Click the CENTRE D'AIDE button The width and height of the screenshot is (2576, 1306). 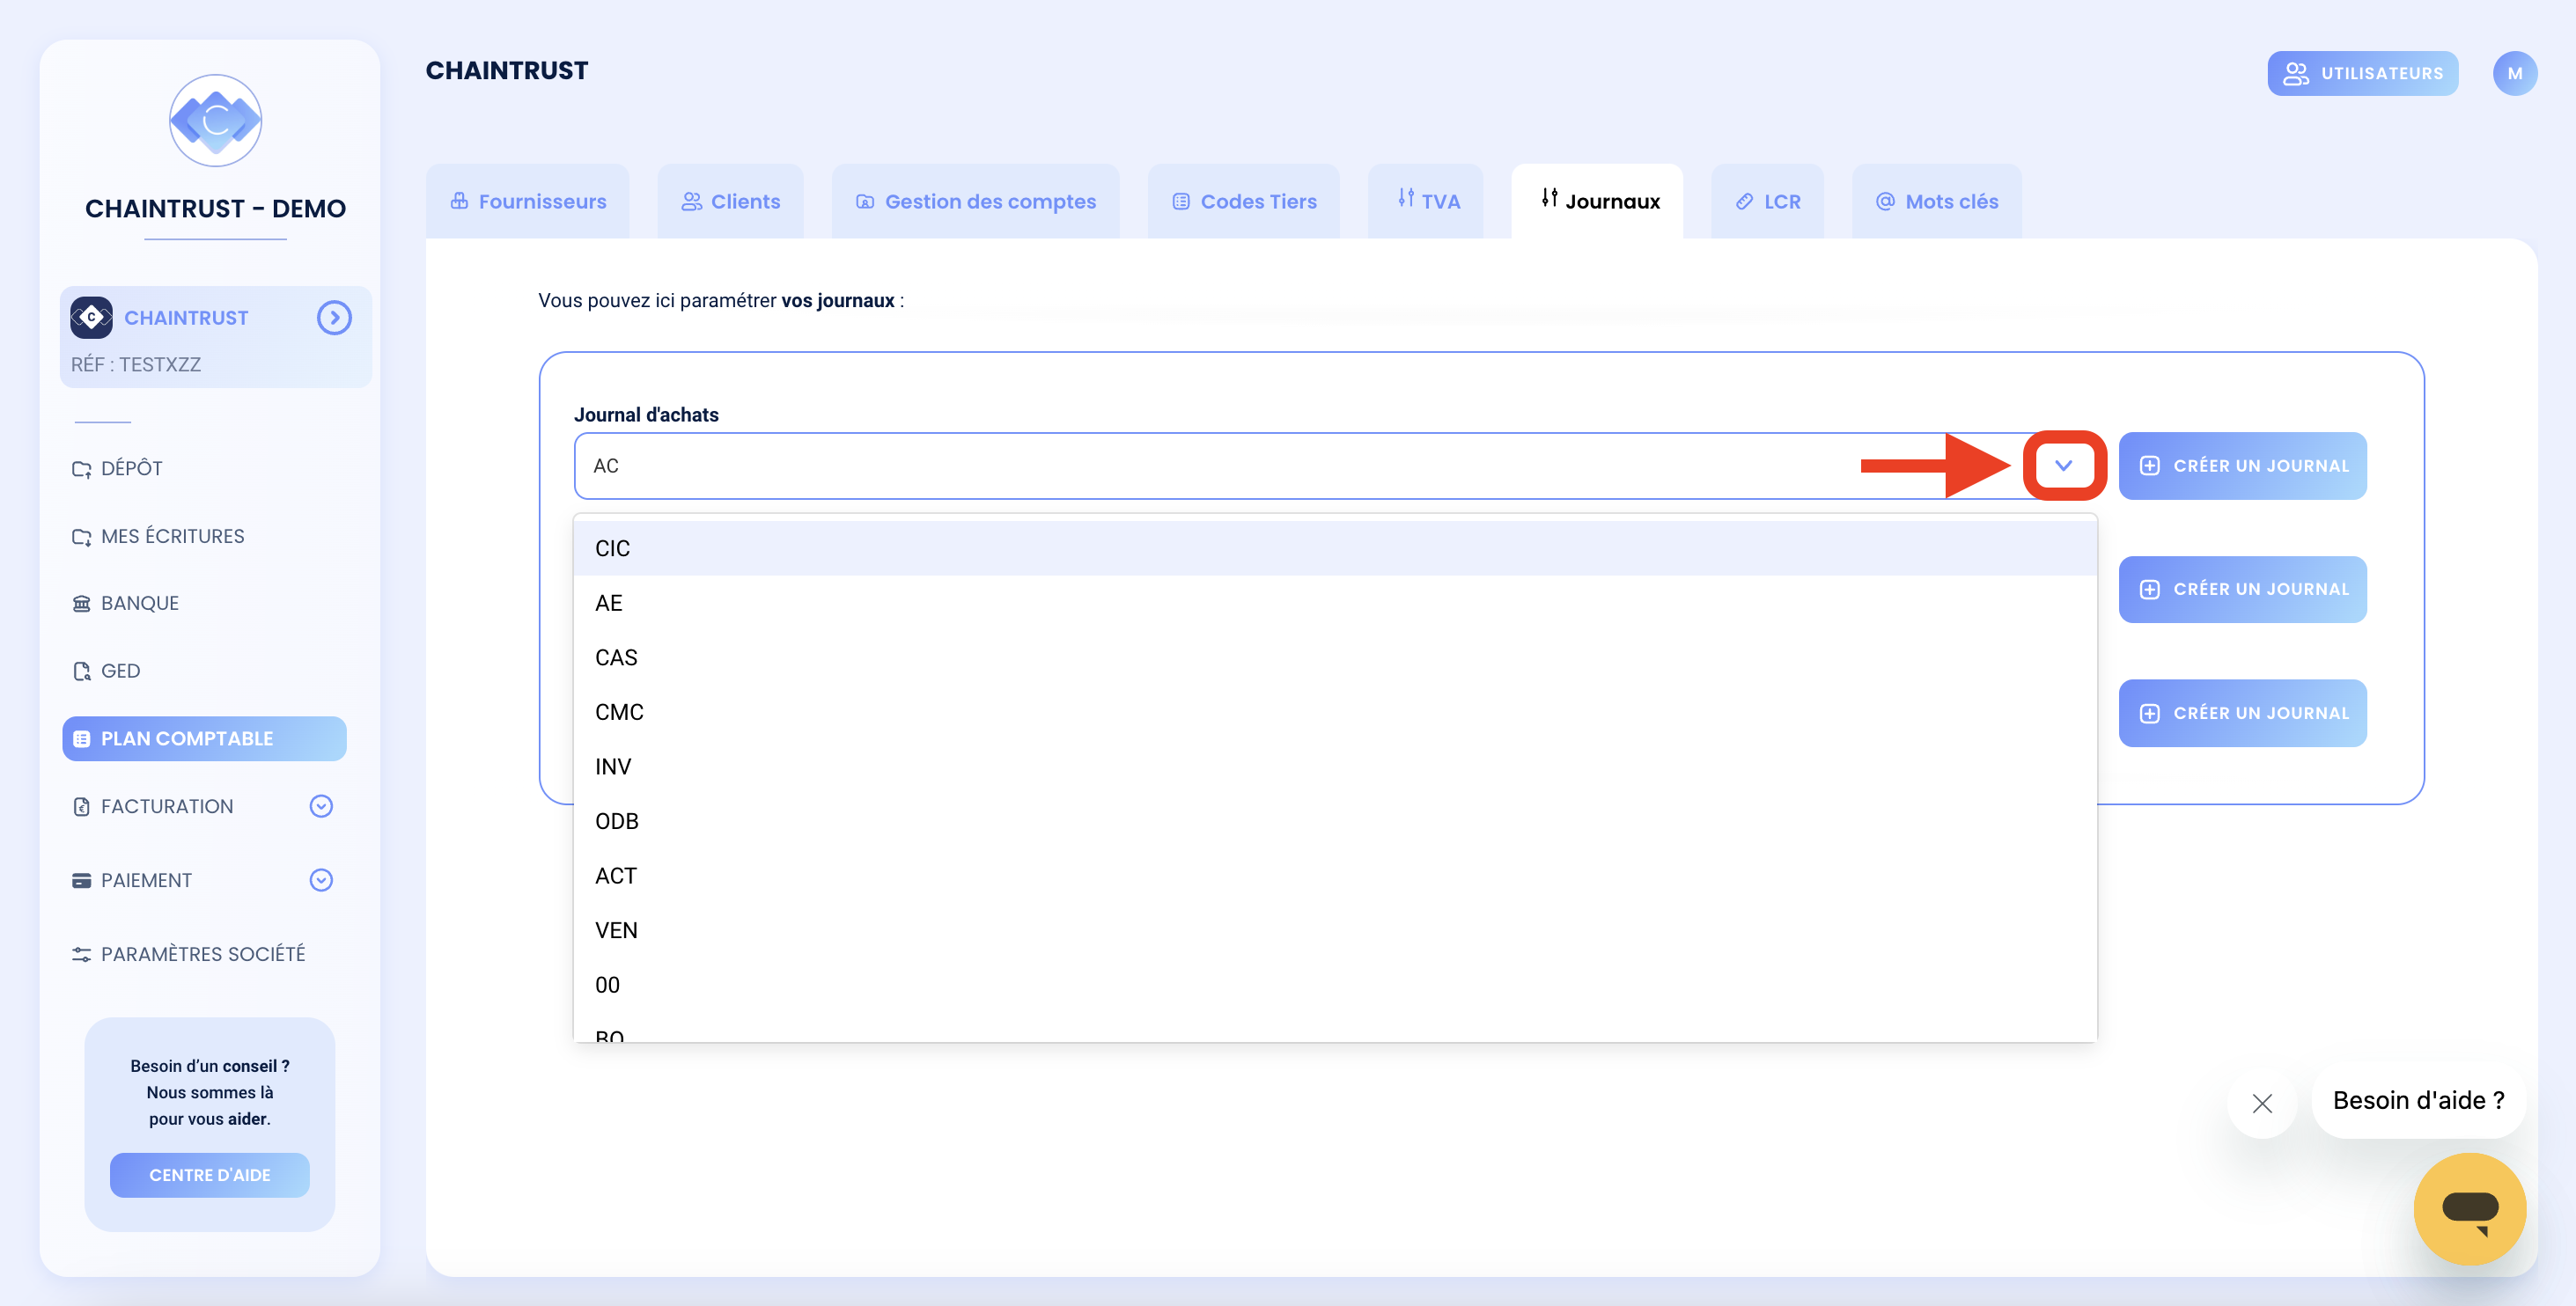(x=210, y=1175)
